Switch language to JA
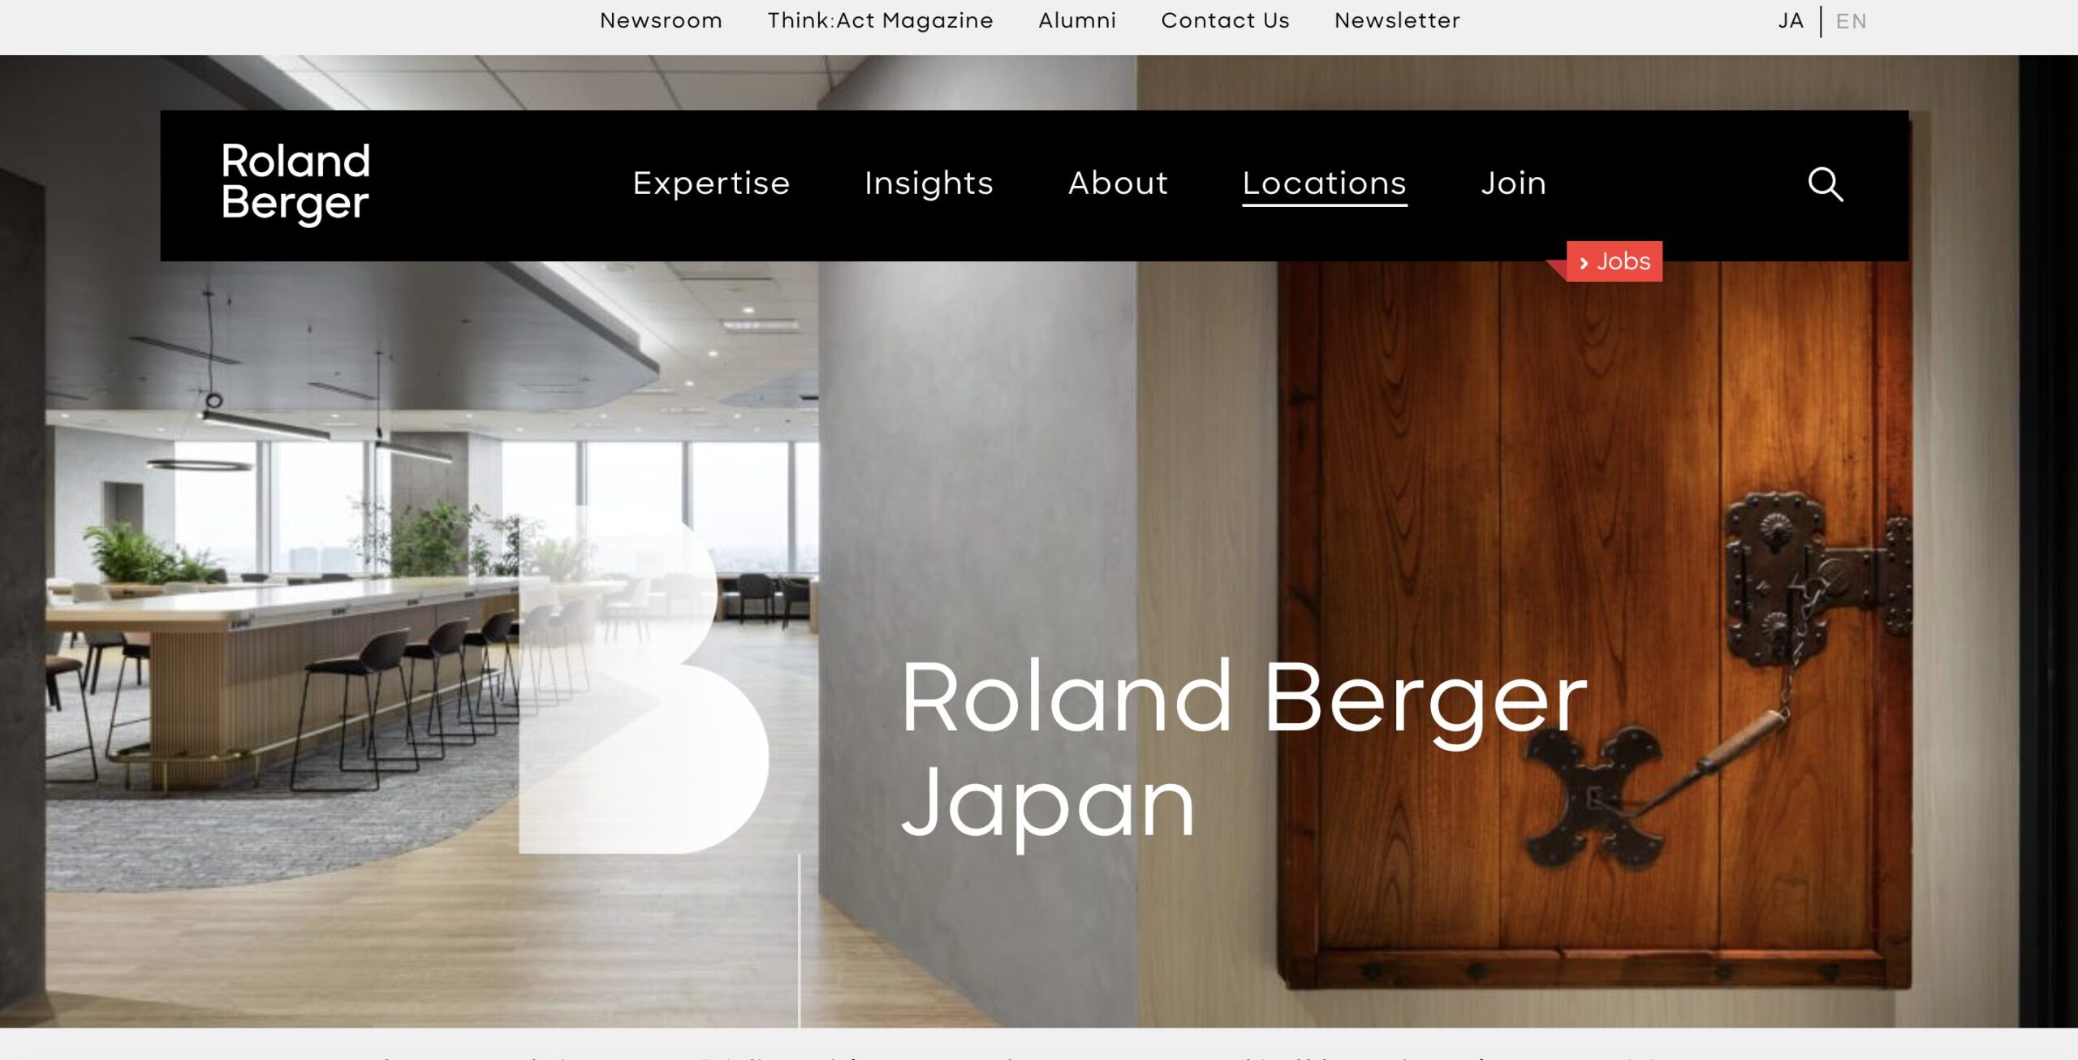The height and width of the screenshot is (1060, 2078). [1791, 21]
